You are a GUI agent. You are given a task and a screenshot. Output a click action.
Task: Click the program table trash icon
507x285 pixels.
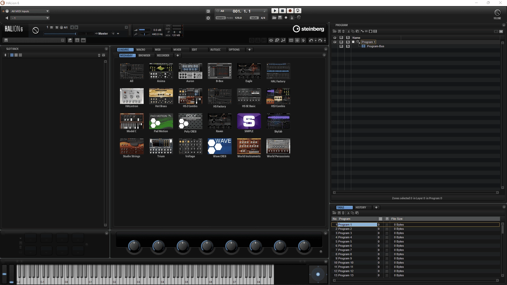(x=343, y=213)
